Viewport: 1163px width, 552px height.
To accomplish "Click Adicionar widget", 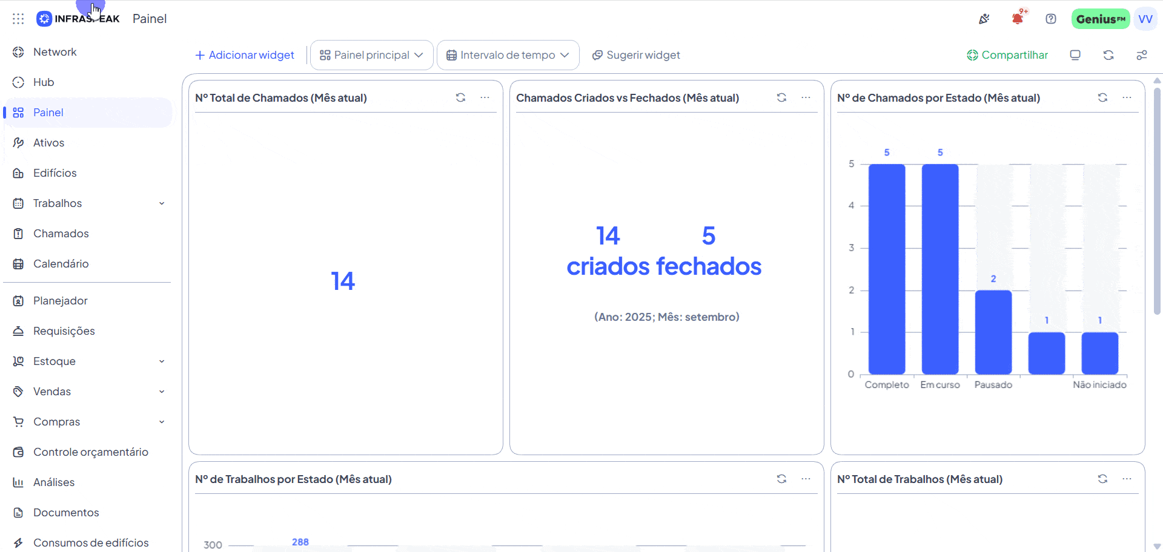I will pyautogui.click(x=245, y=55).
